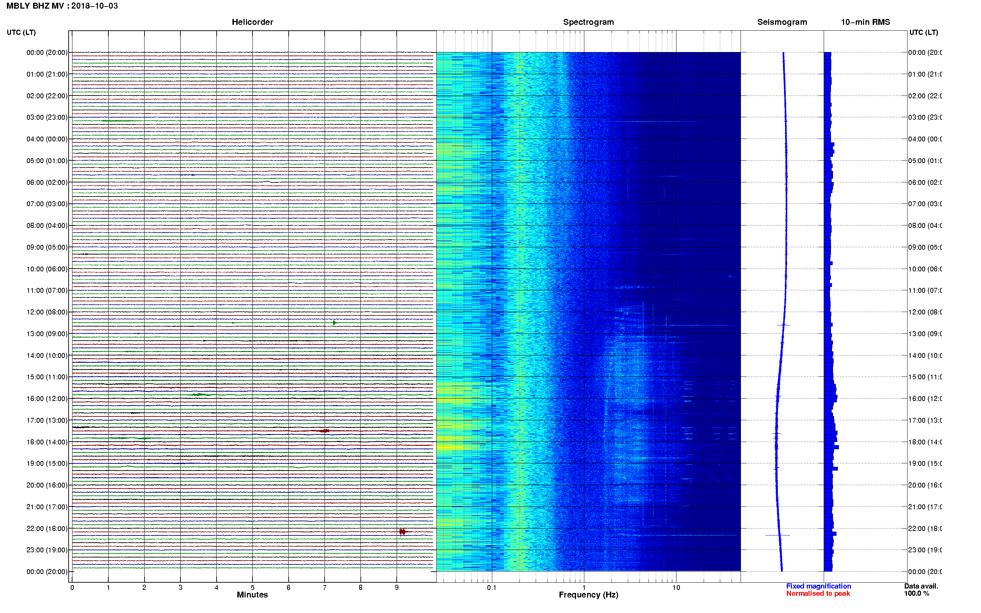Click the '19:00 (15:00)' left time label
981x613 pixels.
tap(47, 464)
